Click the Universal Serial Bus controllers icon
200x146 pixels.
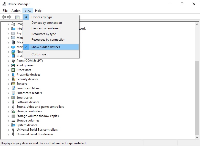13,130
